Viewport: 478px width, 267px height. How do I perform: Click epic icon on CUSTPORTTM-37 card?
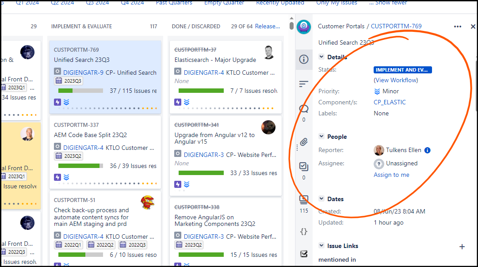click(178, 102)
